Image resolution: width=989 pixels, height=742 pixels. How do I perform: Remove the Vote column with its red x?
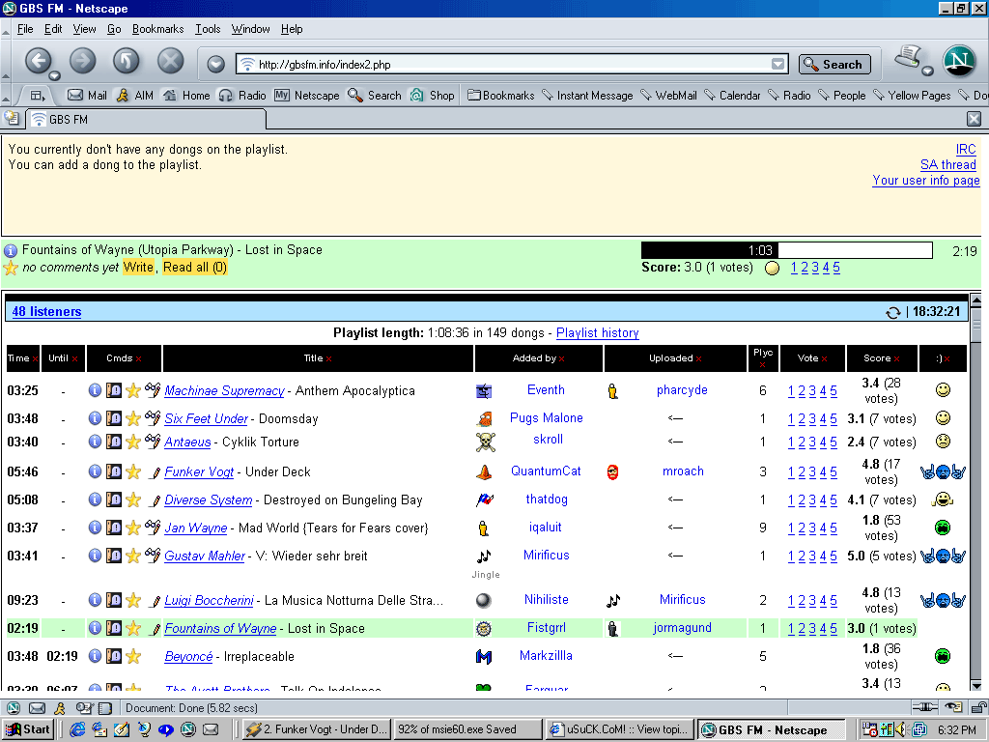[824, 359]
